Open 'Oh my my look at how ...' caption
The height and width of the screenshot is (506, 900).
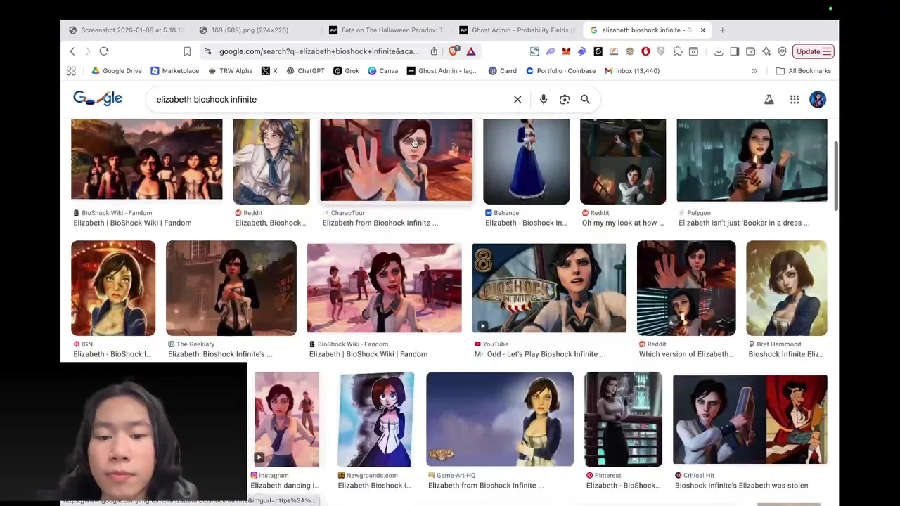tap(623, 223)
